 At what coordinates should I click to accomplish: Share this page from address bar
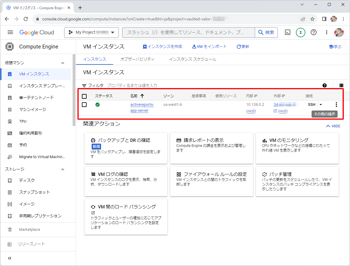[x=303, y=19]
